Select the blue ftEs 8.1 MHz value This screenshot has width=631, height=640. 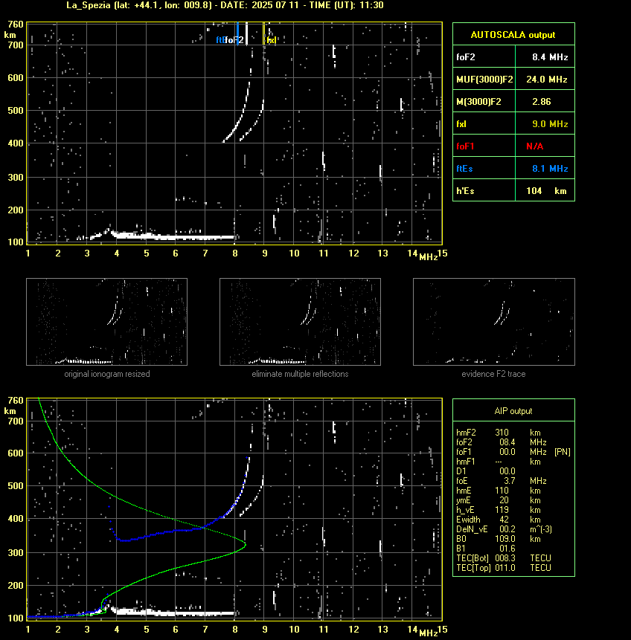click(x=550, y=169)
